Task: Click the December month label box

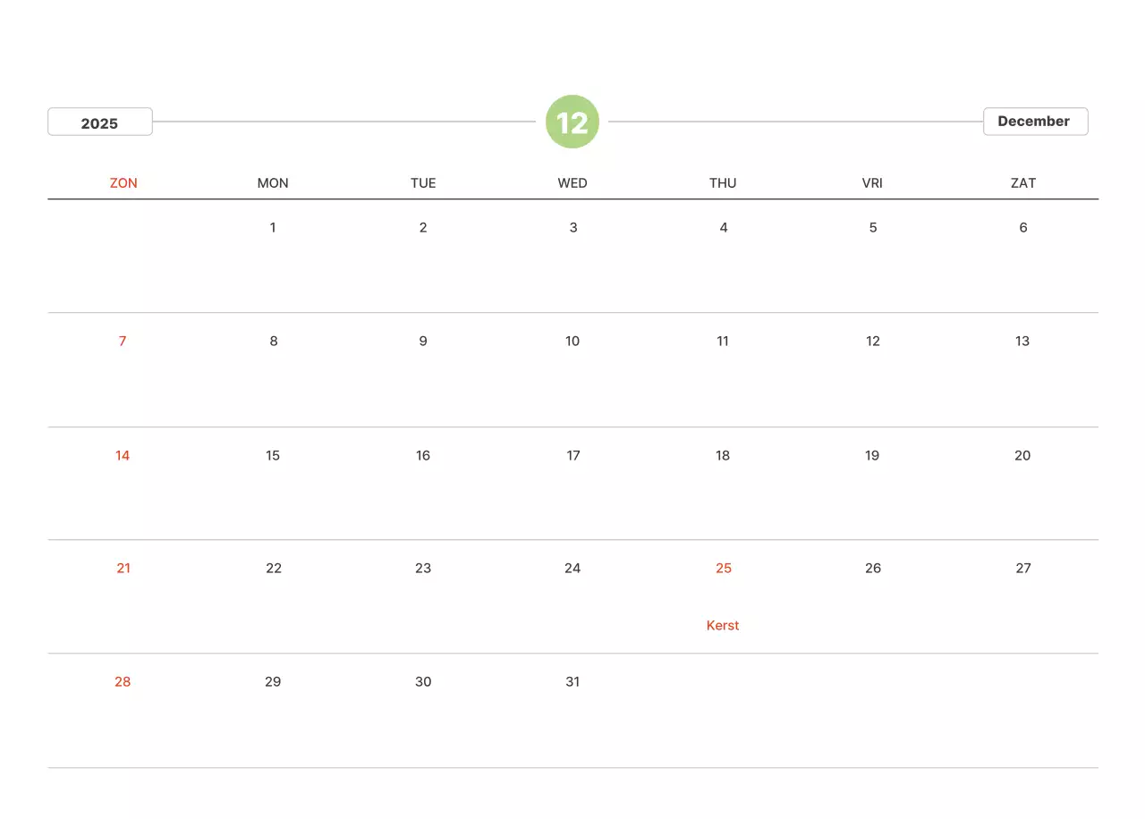Action: [x=1035, y=122]
